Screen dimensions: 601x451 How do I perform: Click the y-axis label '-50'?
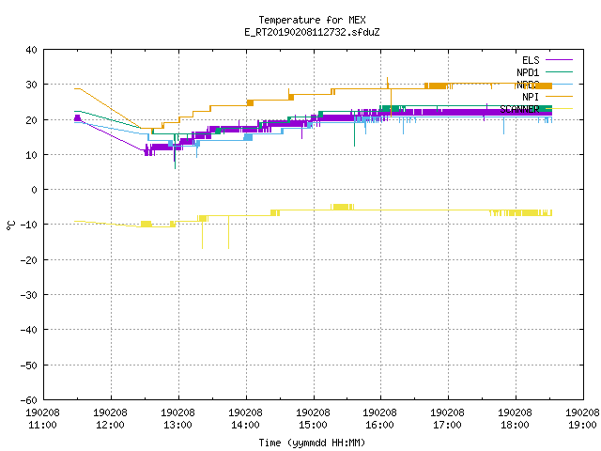coord(29,365)
